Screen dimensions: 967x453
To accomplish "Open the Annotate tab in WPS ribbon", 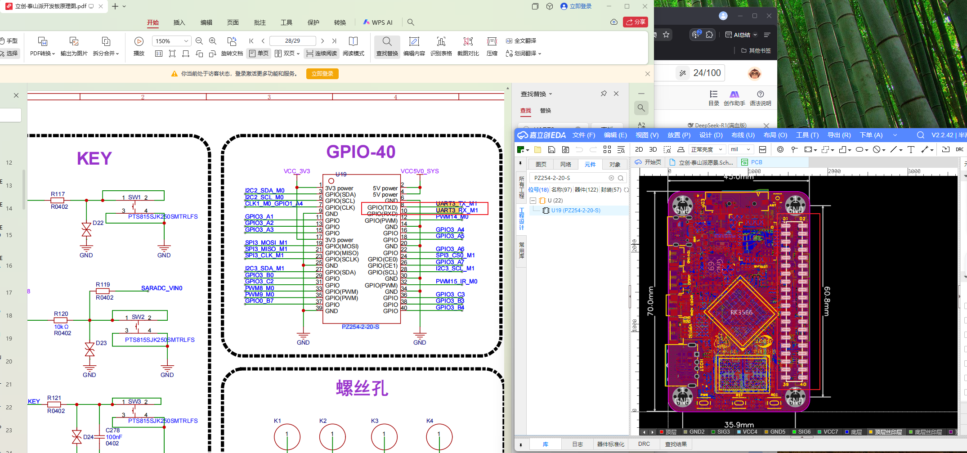I will point(260,22).
